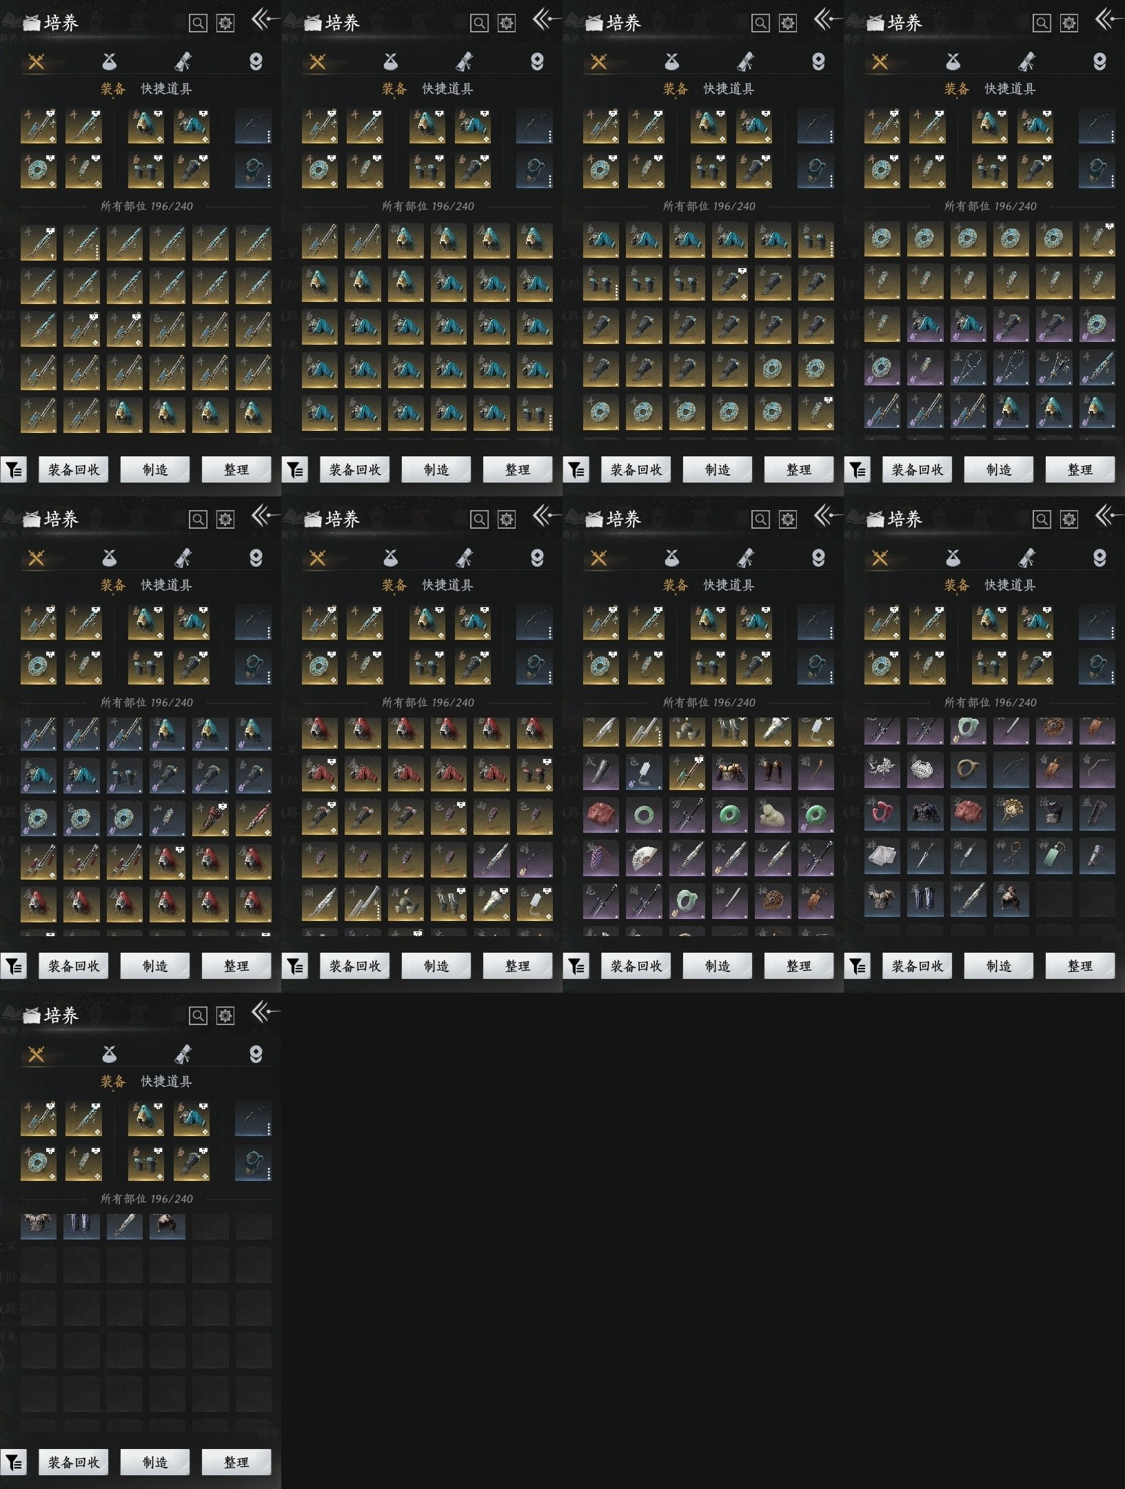Click the purple grape tassel item
Viewport: 1125px width, 1489px height.
point(600,858)
